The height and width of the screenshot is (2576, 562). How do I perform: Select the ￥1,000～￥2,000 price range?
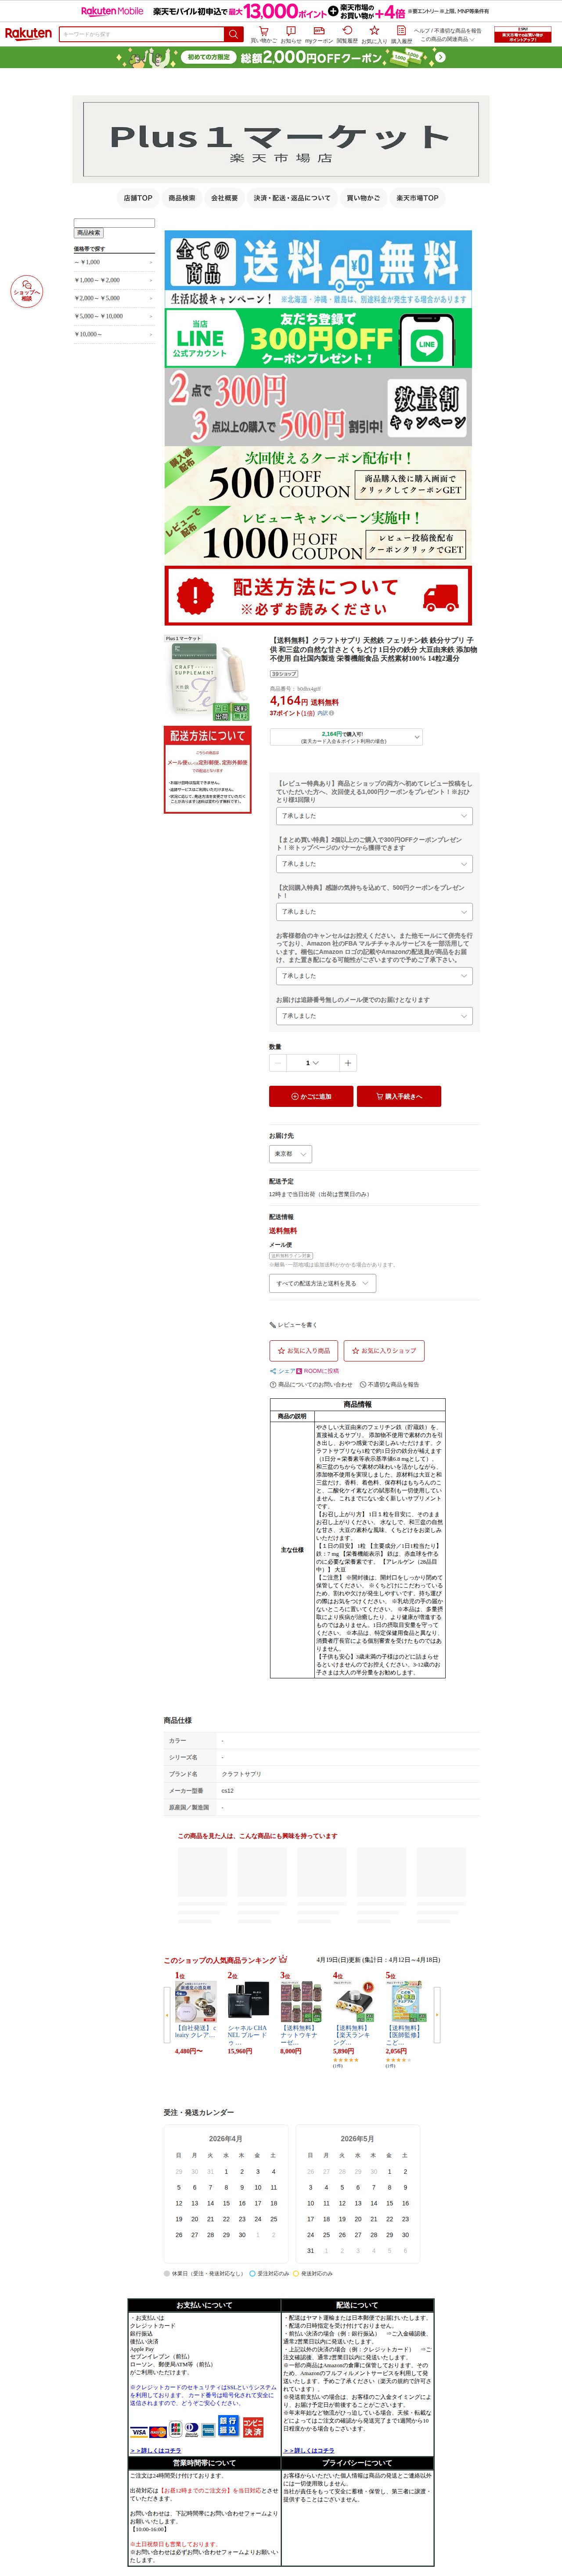click(x=114, y=280)
